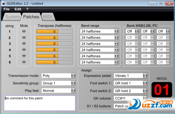Open the string 5 bend range dropdown

(99, 56)
